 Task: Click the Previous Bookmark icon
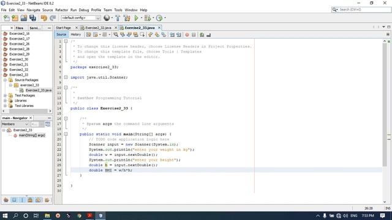(x=150, y=35)
